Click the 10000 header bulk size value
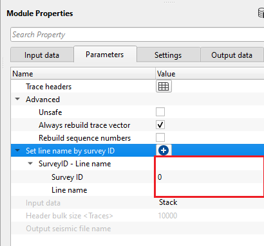 click(167, 215)
